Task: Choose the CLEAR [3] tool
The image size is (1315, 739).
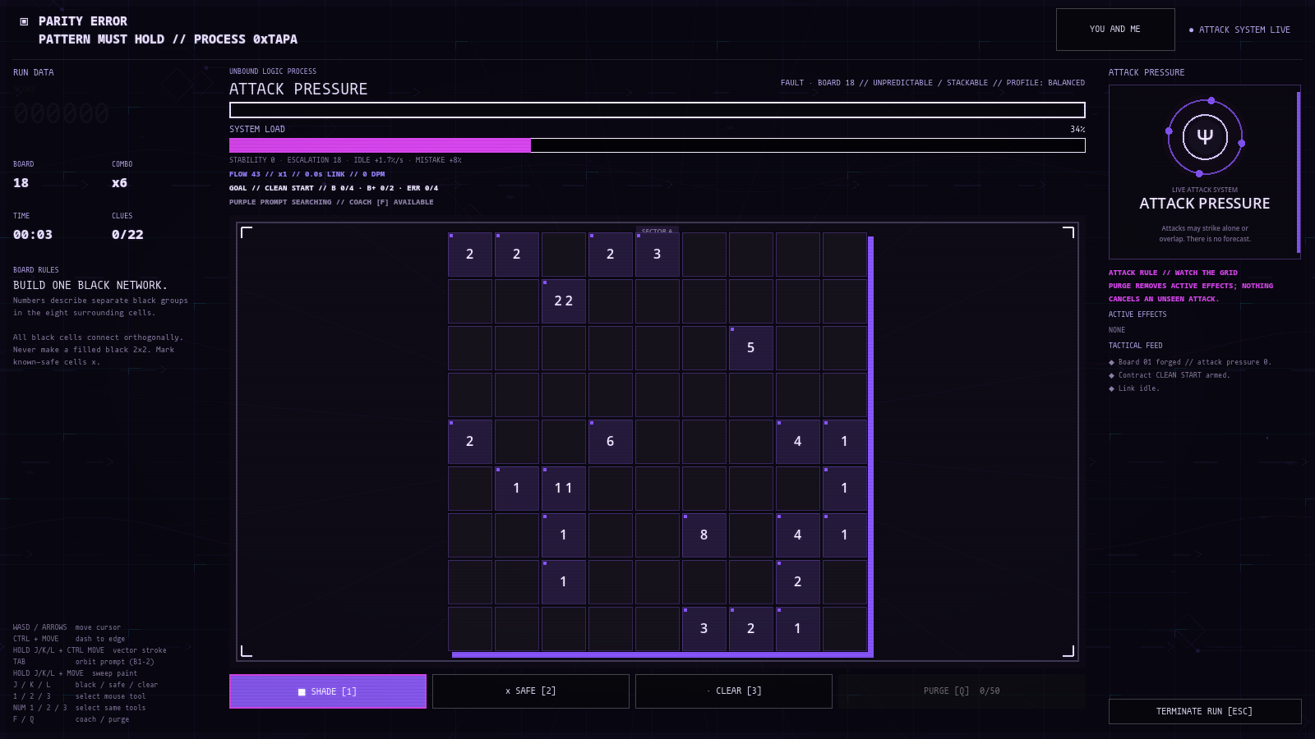Action: pos(734,691)
